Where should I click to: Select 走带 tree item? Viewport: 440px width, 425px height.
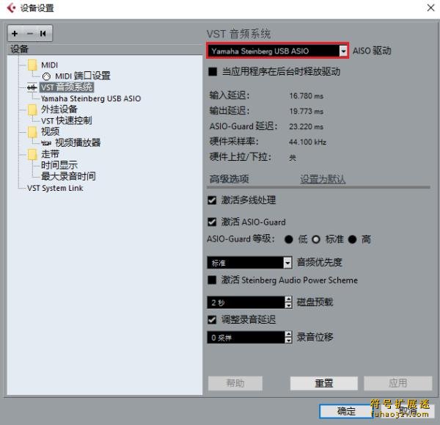point(50,154)
